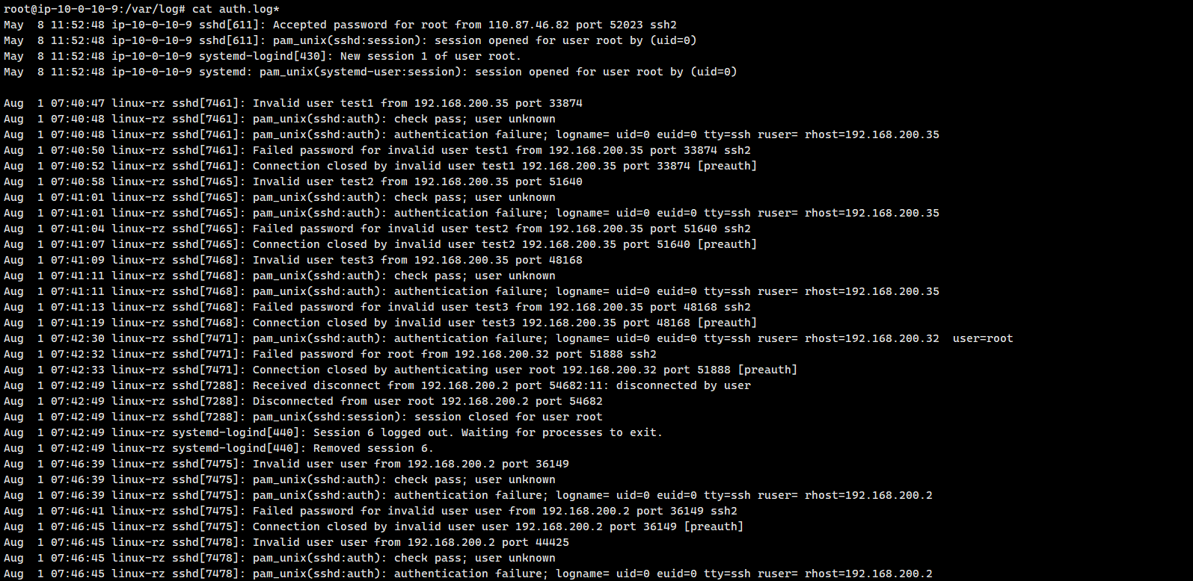The image size is (1193, 581).
Task: Click 'systemd-user:session' session opened line
Action: coord(370,72)
